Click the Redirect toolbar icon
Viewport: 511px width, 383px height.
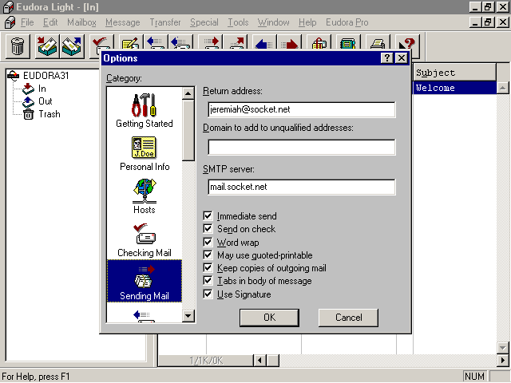click(x=236, y=42)
